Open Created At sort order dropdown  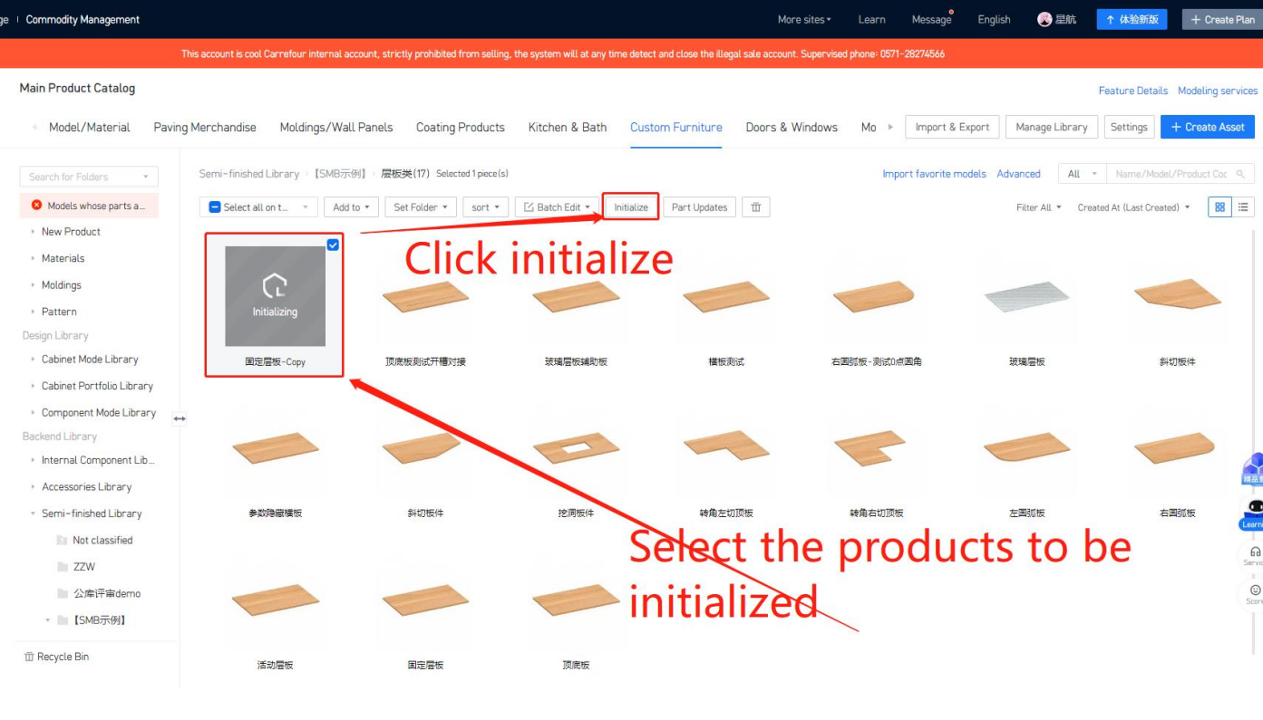click(1134, 207)
